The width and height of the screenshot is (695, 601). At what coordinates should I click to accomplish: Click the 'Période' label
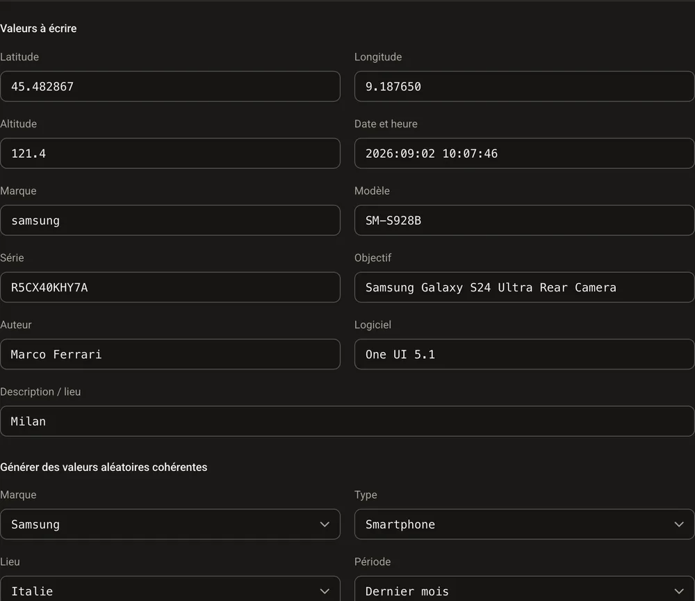[x=373, y=561]
